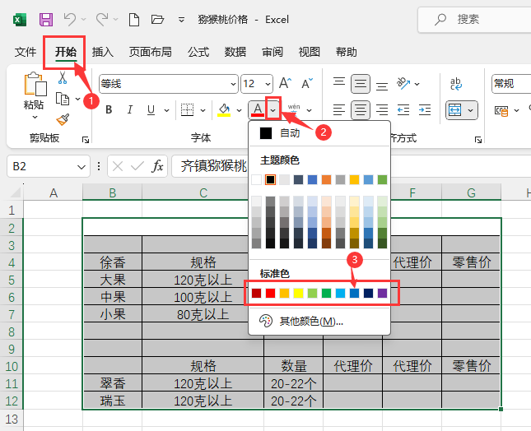Click Align Right icon
The height and width of the screenshot is (431, 531).
(x=382, y=110)
